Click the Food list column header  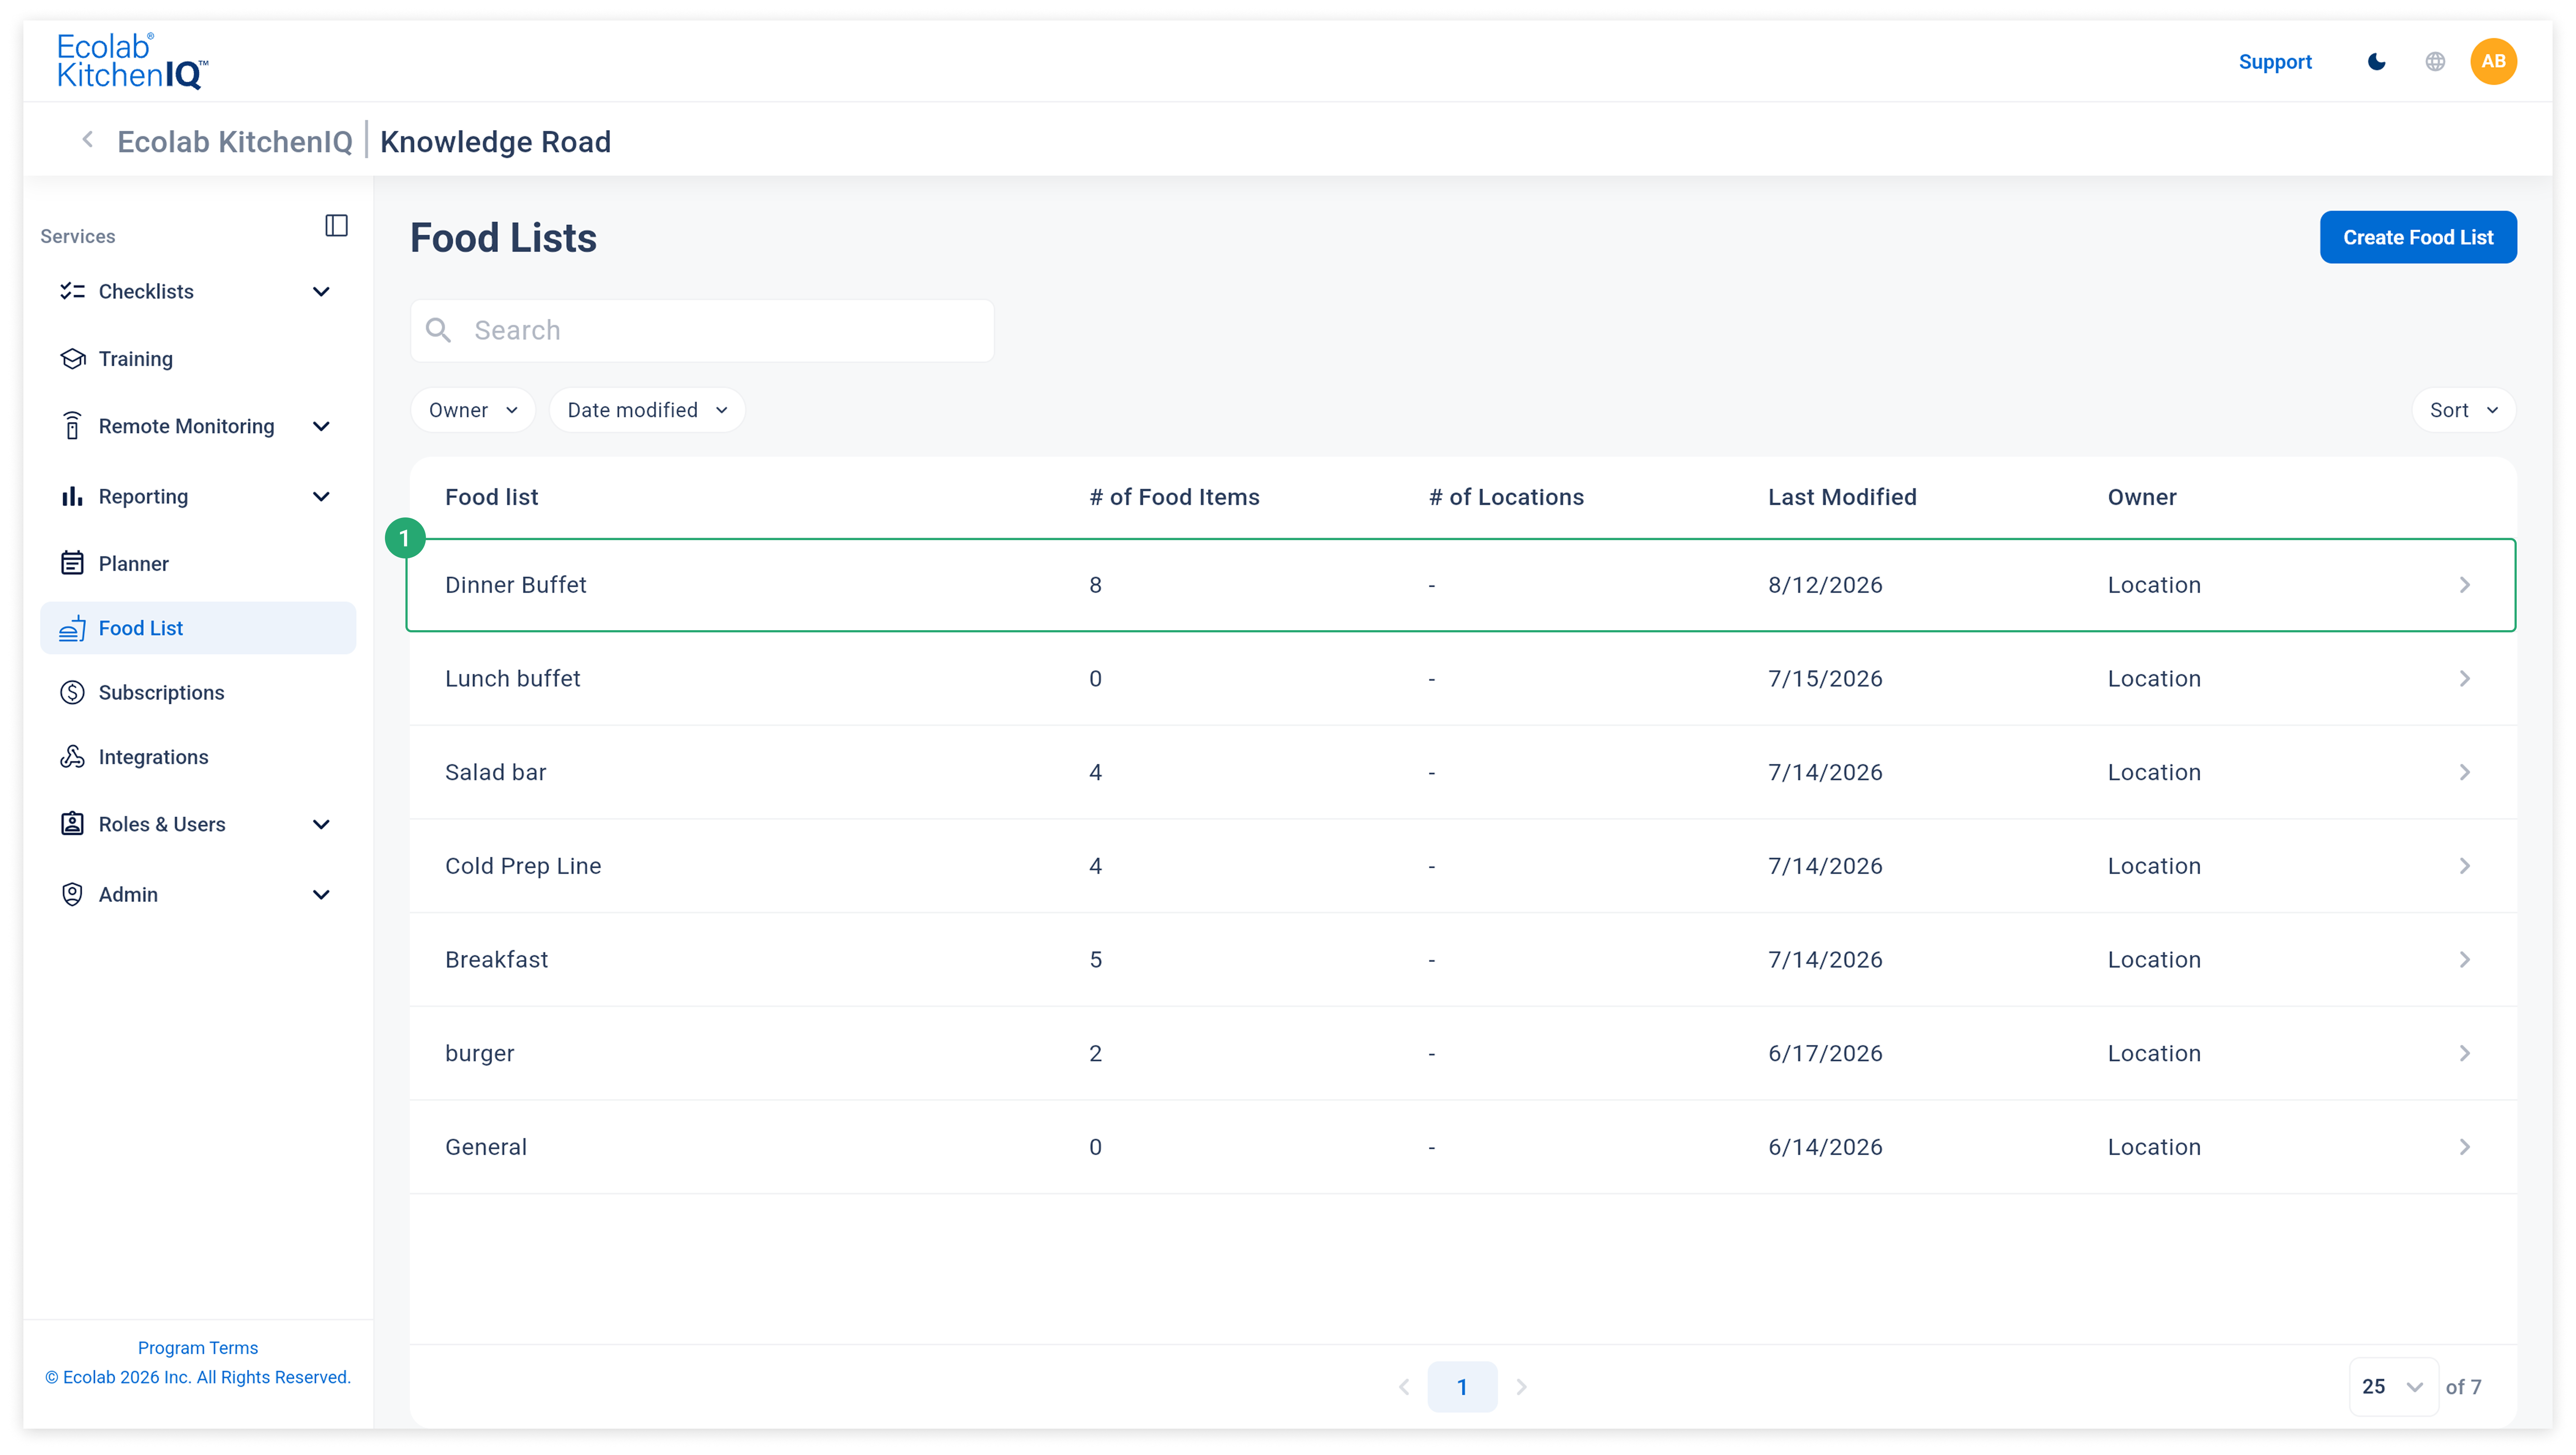[x=491, y=497]
